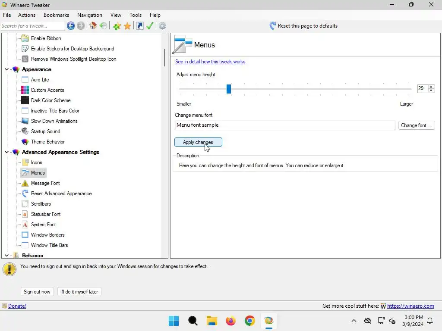Open bookmarks yellow star icon
Viewport: 442px width, 331px height.
click(127, 26)
